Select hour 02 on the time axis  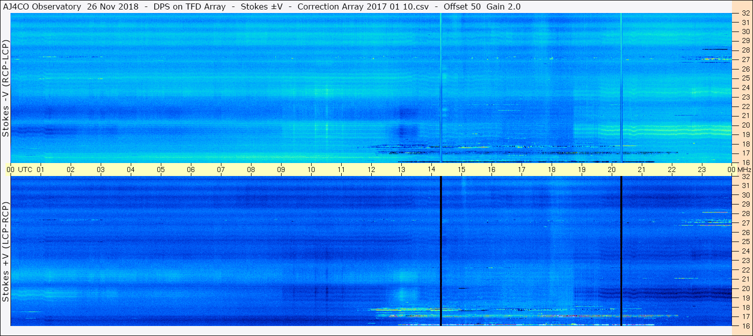tap(71, 169)
